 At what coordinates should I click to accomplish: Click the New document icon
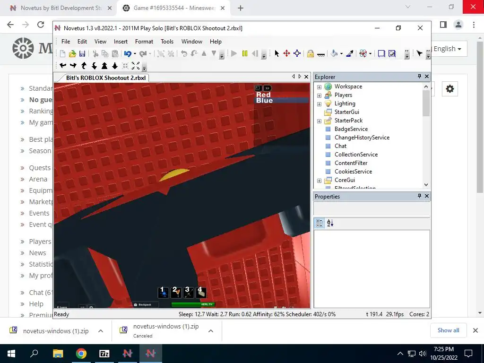click(x=63, y=54)
